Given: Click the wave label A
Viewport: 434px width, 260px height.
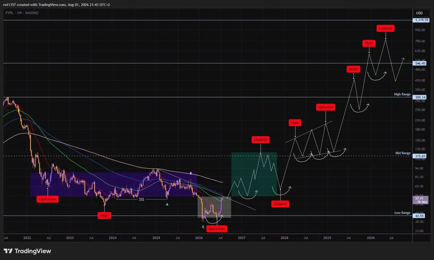Looking at the screenshot, I should (x=167, y=204).
